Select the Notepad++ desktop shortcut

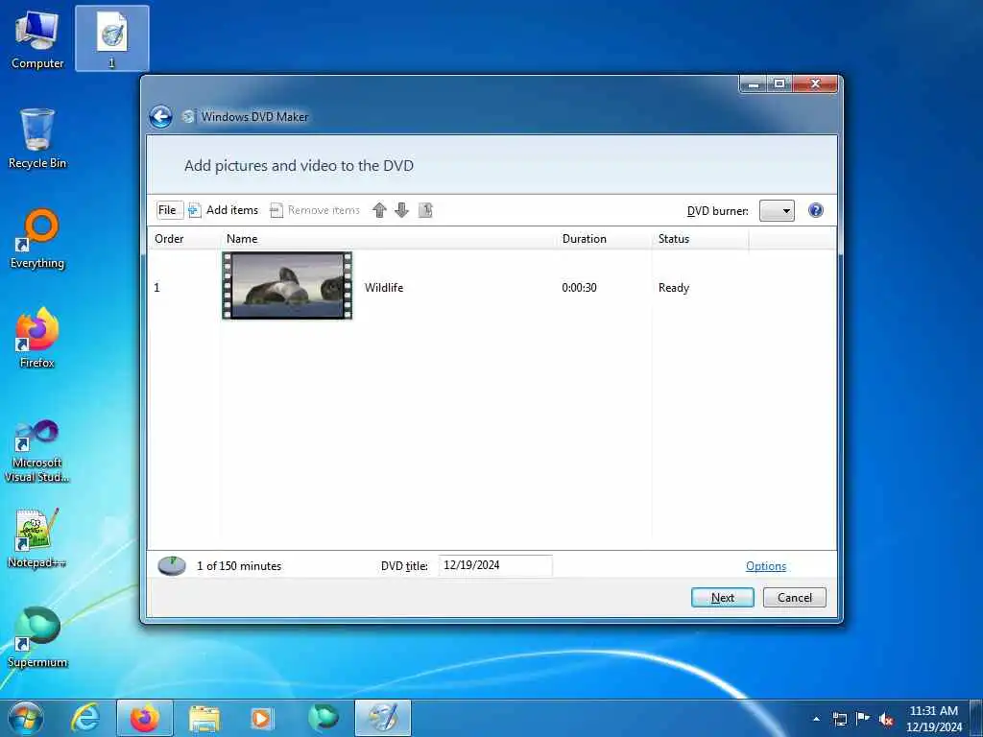click(x=37, y=537)
